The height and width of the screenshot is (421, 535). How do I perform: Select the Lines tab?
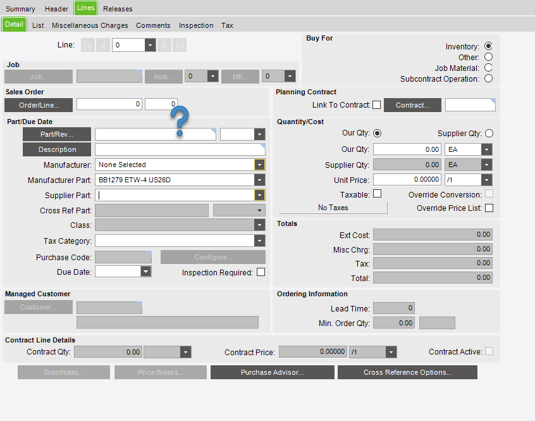pyautogui.click(x=85, y=8)
